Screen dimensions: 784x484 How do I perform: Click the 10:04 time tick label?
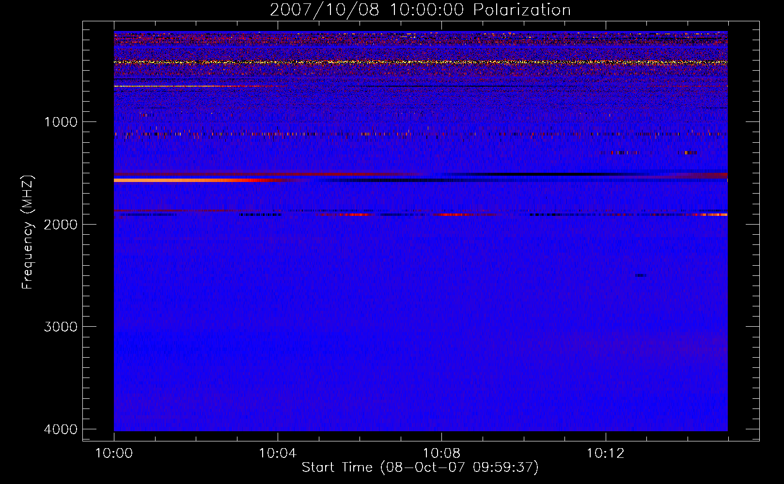(x=278, y=454)
